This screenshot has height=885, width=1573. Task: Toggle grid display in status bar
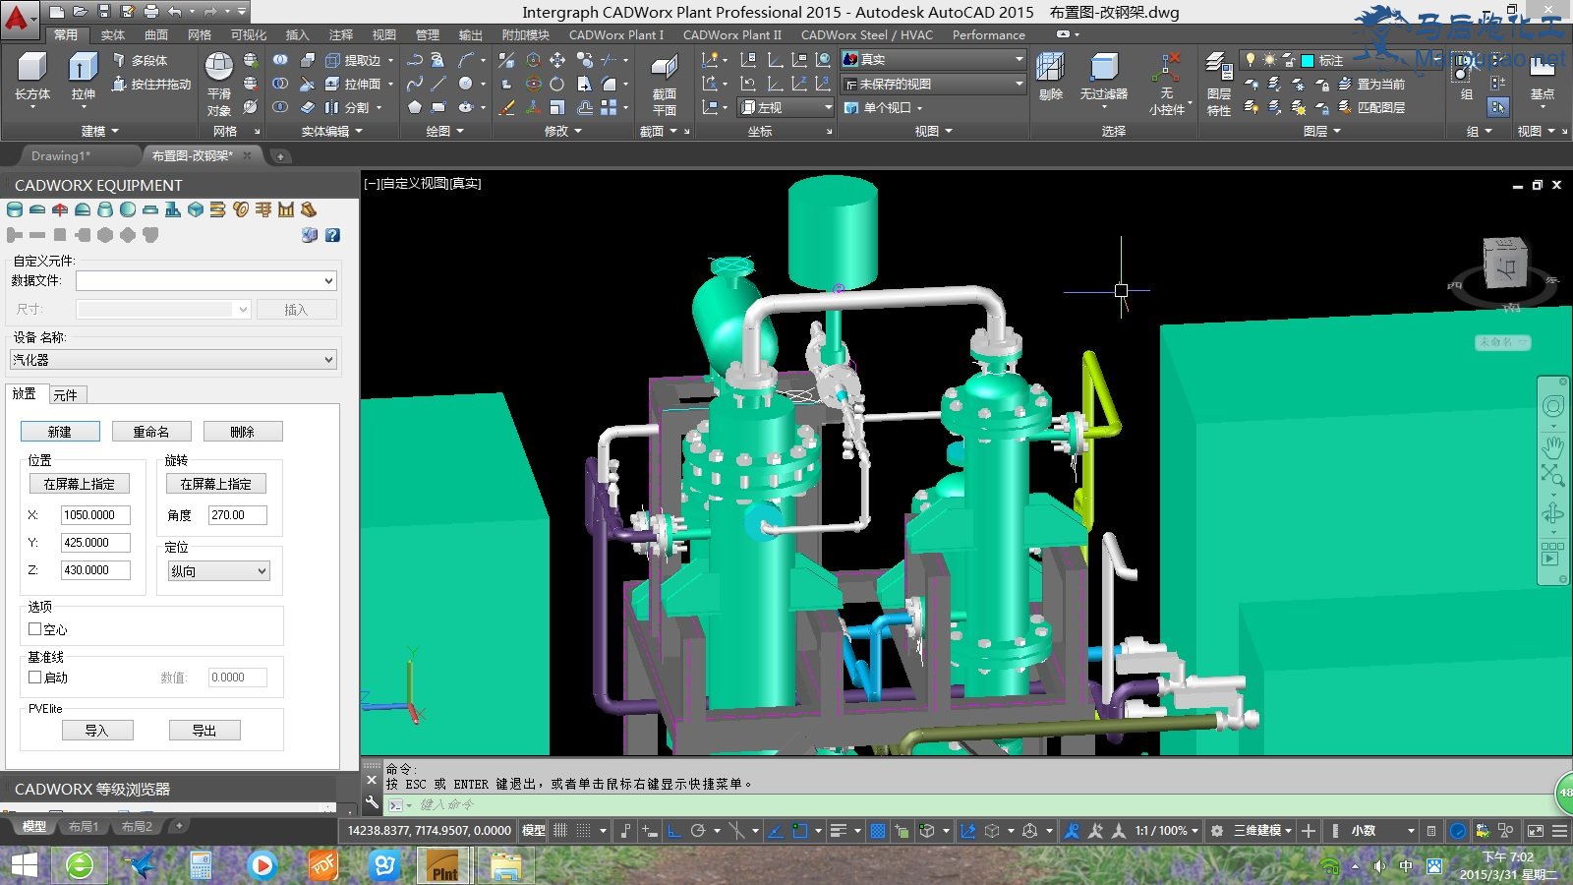[560, 831]
